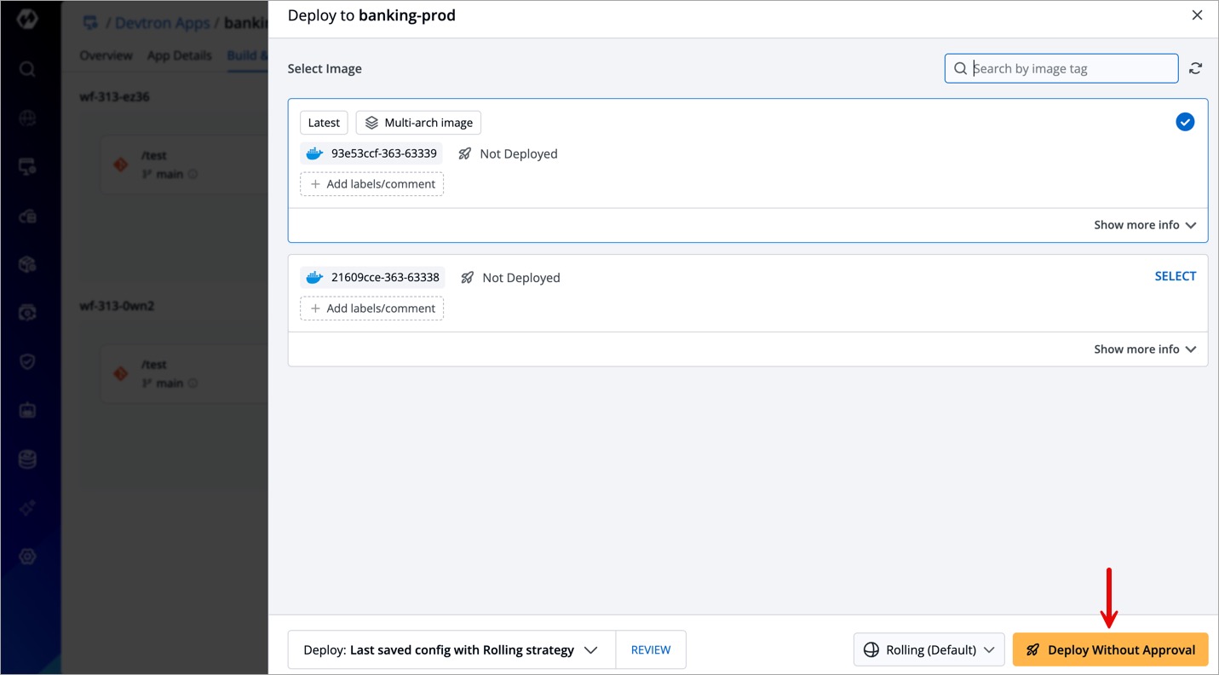Close the Deploy to banking-prod panel
The height and width of the screenshot is (675, 1219).
point(1197,15)
